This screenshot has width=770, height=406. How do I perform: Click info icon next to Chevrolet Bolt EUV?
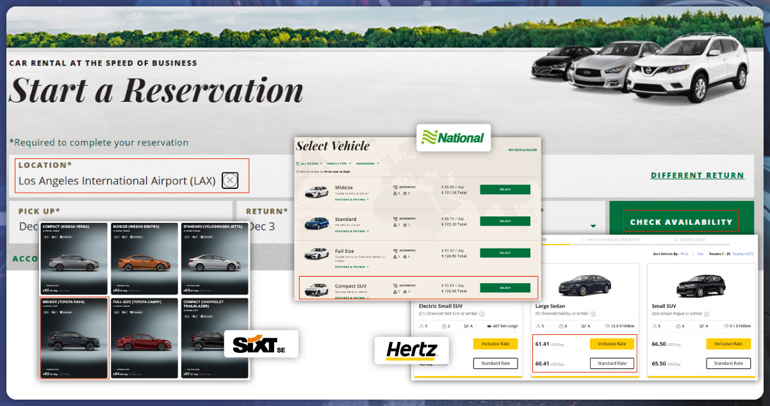tap(482, 314)
